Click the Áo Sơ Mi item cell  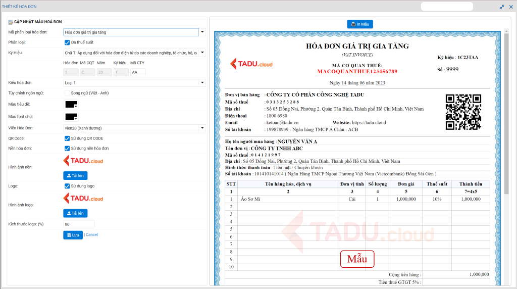coord(288,199)
